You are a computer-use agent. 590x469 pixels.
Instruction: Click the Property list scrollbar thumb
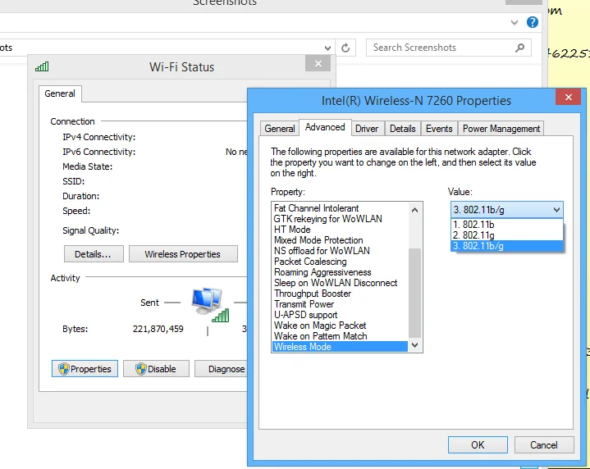click(x=414, y=293)
